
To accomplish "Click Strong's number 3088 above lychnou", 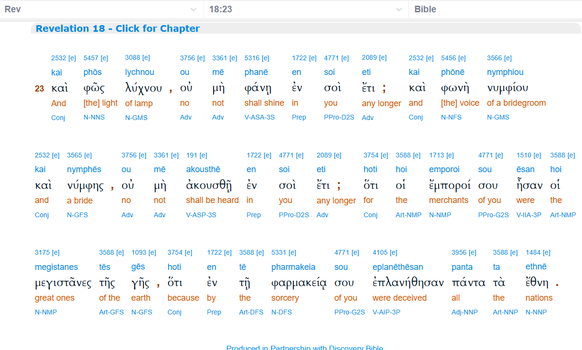I will pyautogui.click(x=131, y=57).
